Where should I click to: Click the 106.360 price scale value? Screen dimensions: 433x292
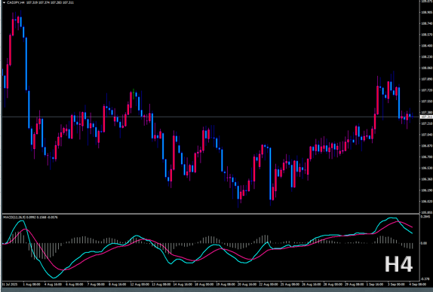click(x=427, y=179)
